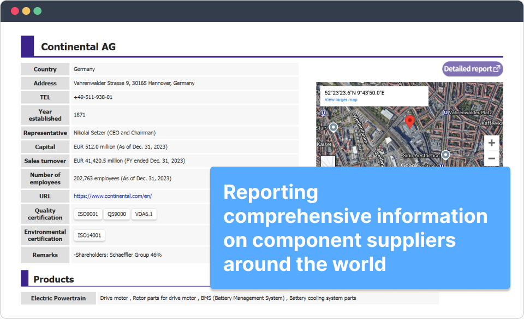Viewport: 524px width, 319px height.
Task: Click the Sirin Aesthetics place marker
Action: click(x=445, y=155)
